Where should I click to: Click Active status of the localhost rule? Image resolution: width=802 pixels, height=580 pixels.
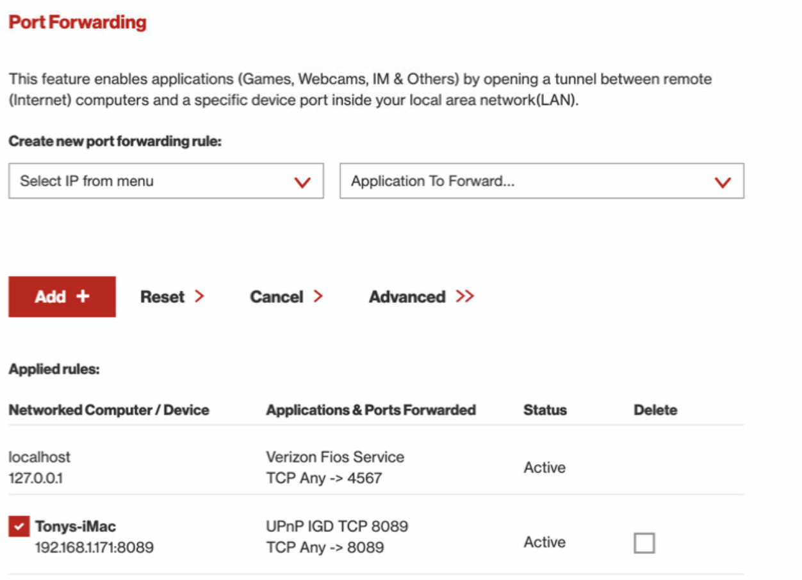tap(544, 468)
